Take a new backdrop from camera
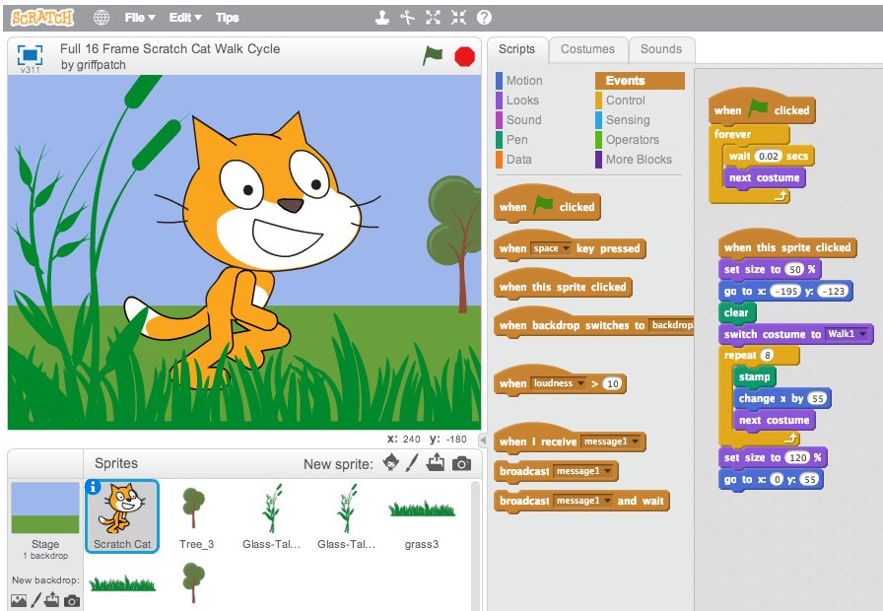 pos(72,601)
